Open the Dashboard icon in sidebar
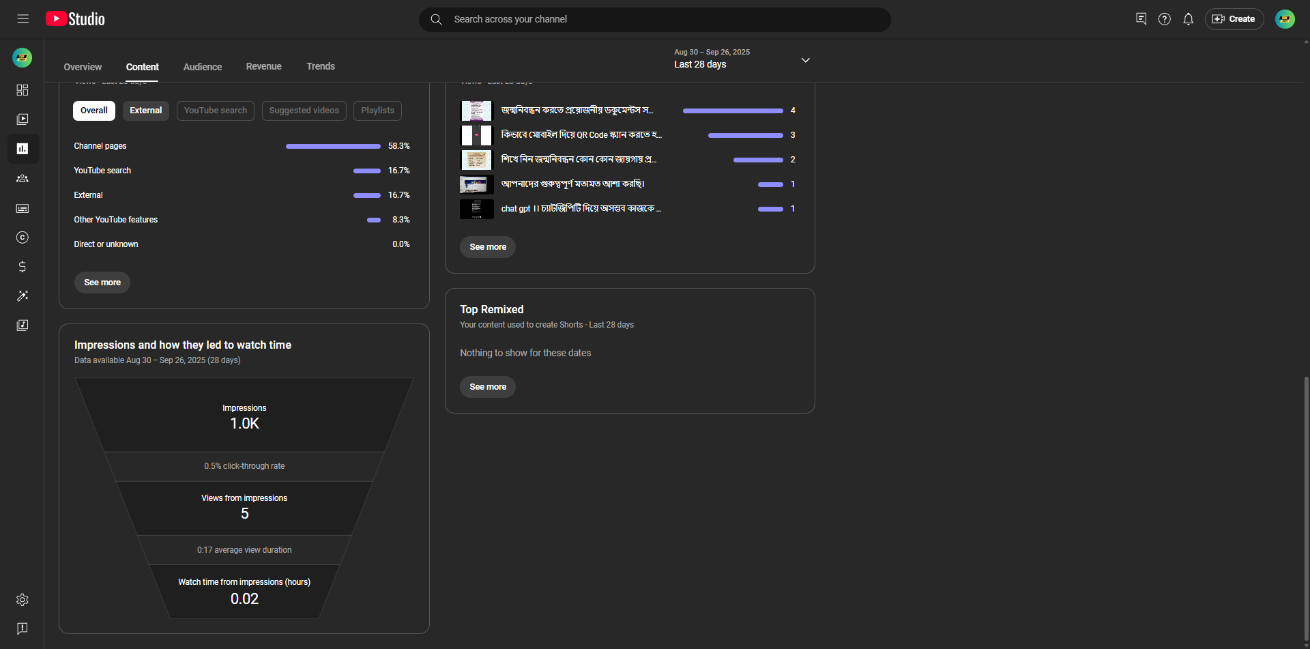This screenshot has width=1310, height=649. click(23, 90)
